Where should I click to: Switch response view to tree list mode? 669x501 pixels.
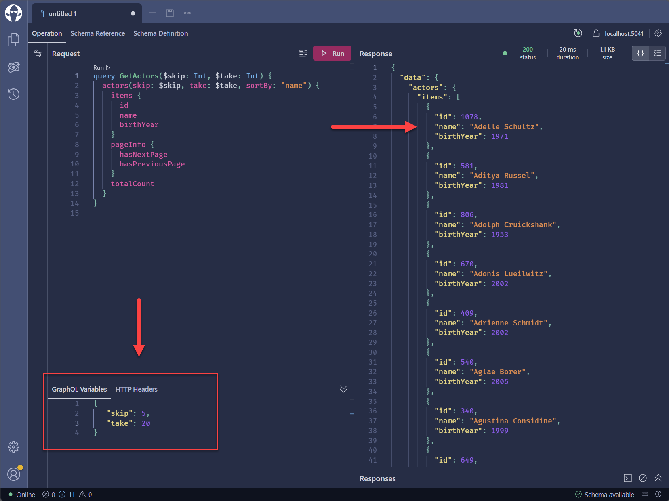point(657,53)
